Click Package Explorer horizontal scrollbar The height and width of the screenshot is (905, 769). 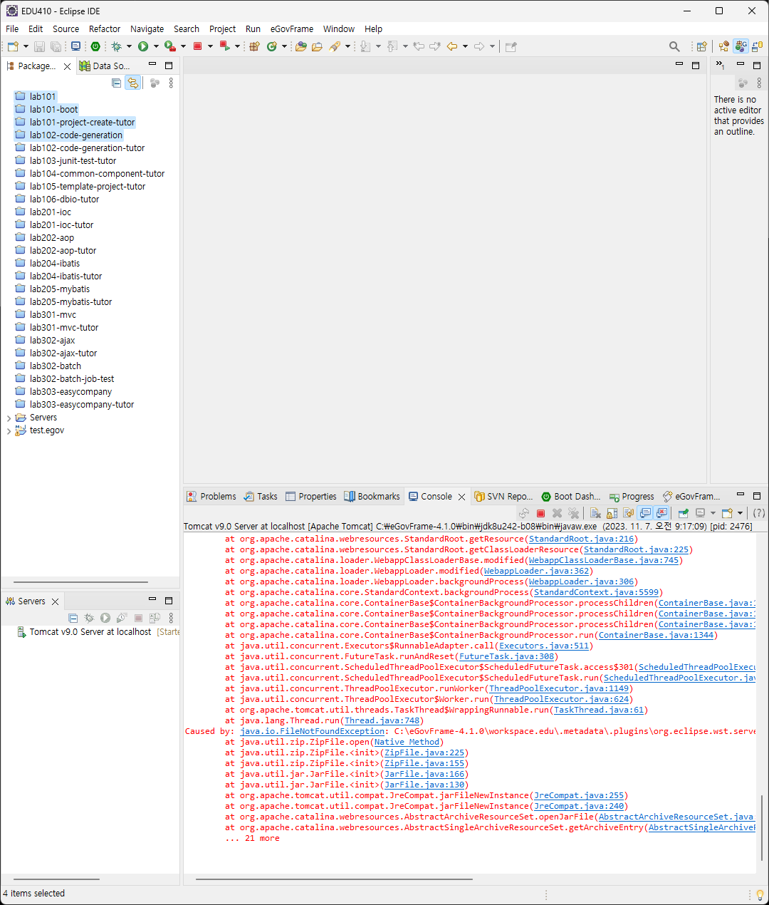(x=80, y=582)
